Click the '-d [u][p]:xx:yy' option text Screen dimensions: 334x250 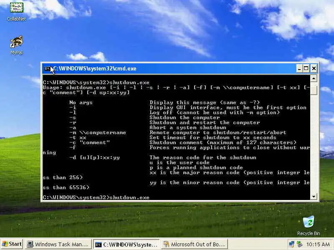pyautogui.click(x=95, y=157)
